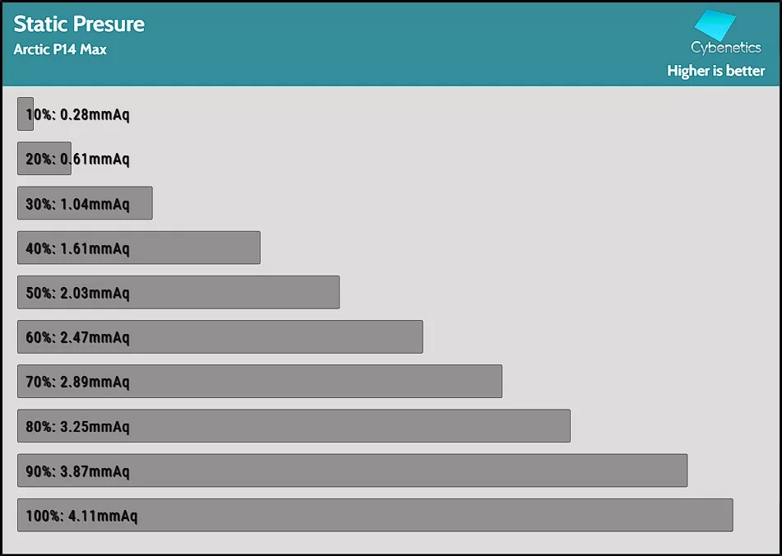This screenshot has width=782, height=556.
Task: Click the Cybenetics brand name text
Action: pos(725,49)
